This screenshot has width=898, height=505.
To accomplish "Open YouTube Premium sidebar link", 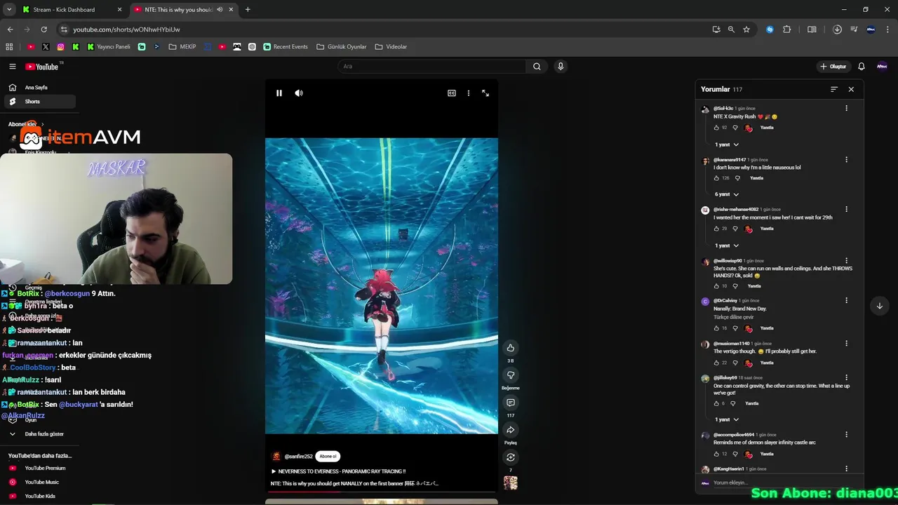I will (39, 468).
